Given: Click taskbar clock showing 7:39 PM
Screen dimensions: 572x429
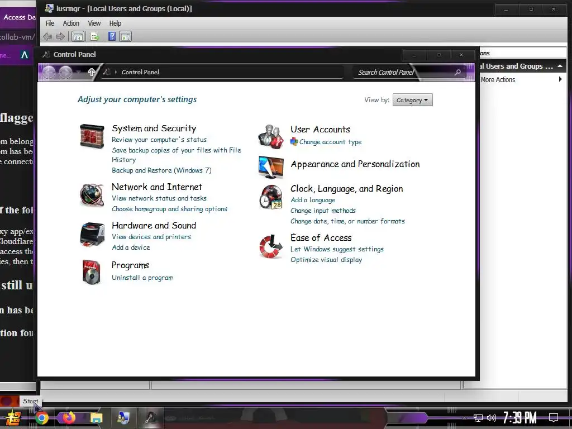Looking at the screenshot, I should 519,417.
